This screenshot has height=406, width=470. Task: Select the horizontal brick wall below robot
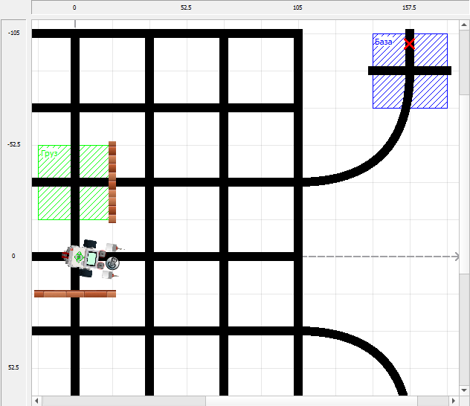pos(74,294)
